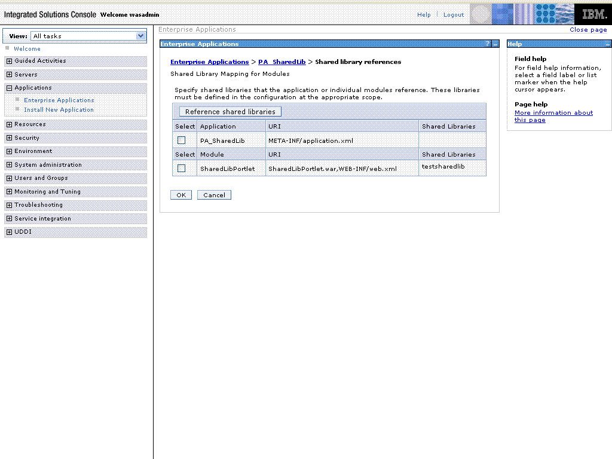The height and width of the screenshot is (459, 612).
Task: Click the Field help heading
Action: [x=531, y=59]
